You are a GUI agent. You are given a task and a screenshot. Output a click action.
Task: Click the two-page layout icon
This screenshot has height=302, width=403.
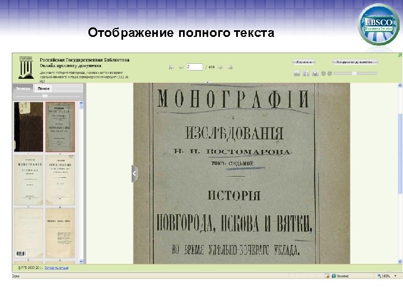[x=306, y=73]
